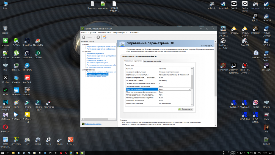Open dropdown for Макс. частота кадров

tap(189, 89)
